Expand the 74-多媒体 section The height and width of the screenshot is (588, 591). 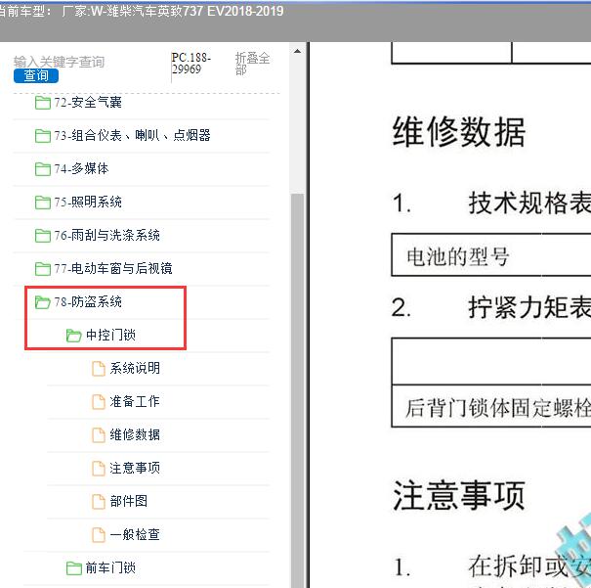click(x=81, y=168)
